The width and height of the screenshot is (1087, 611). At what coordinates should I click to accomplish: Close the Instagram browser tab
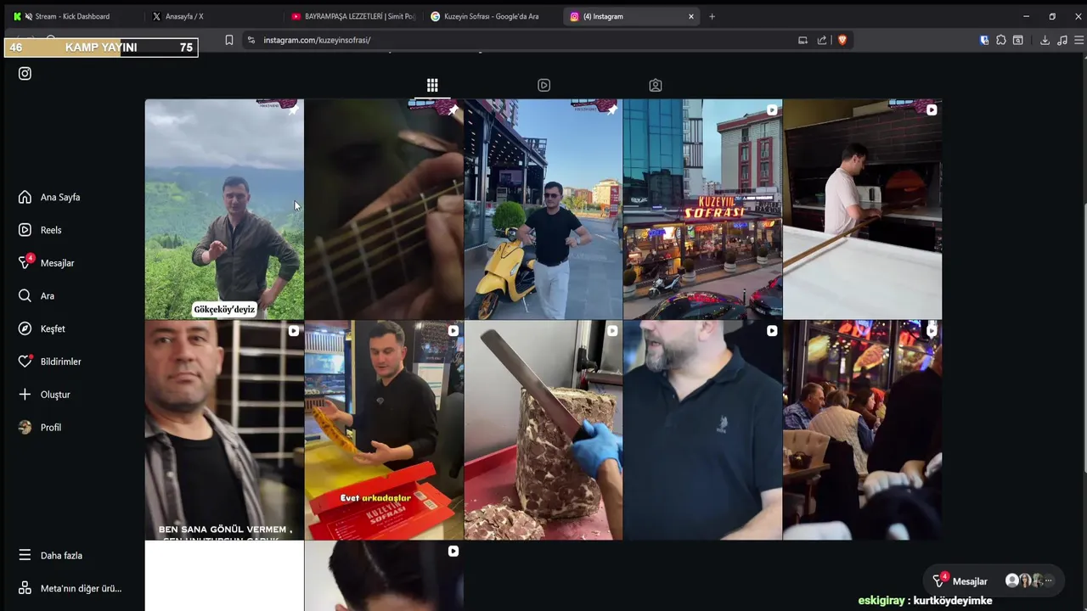pos(690,16)
